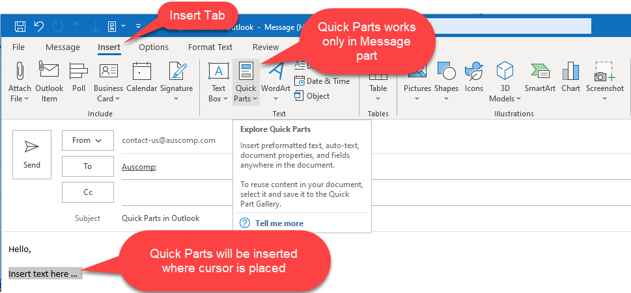Click the To button
The height and width of the screenshot is (293, 631).
pos(88,166)
